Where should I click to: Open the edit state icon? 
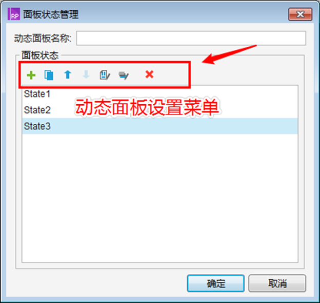[x=105, y=75]
